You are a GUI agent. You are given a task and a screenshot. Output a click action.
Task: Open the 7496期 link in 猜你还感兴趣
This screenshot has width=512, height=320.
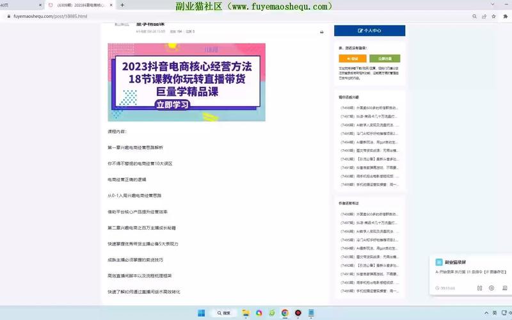(x=369, y=125)
